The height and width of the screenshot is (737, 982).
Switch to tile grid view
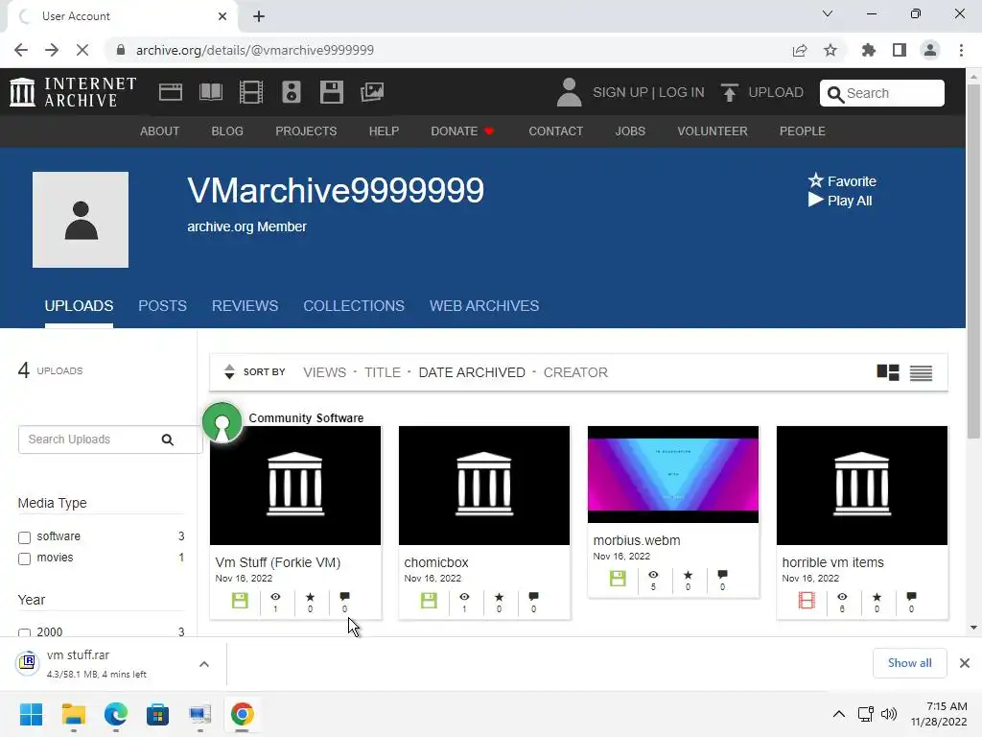(887, 372)
